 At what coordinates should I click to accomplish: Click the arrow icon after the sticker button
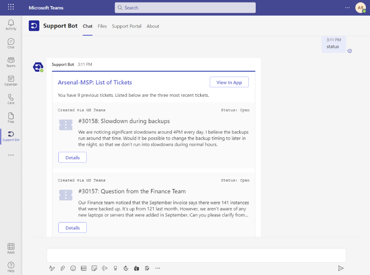[x=105, y=268]
